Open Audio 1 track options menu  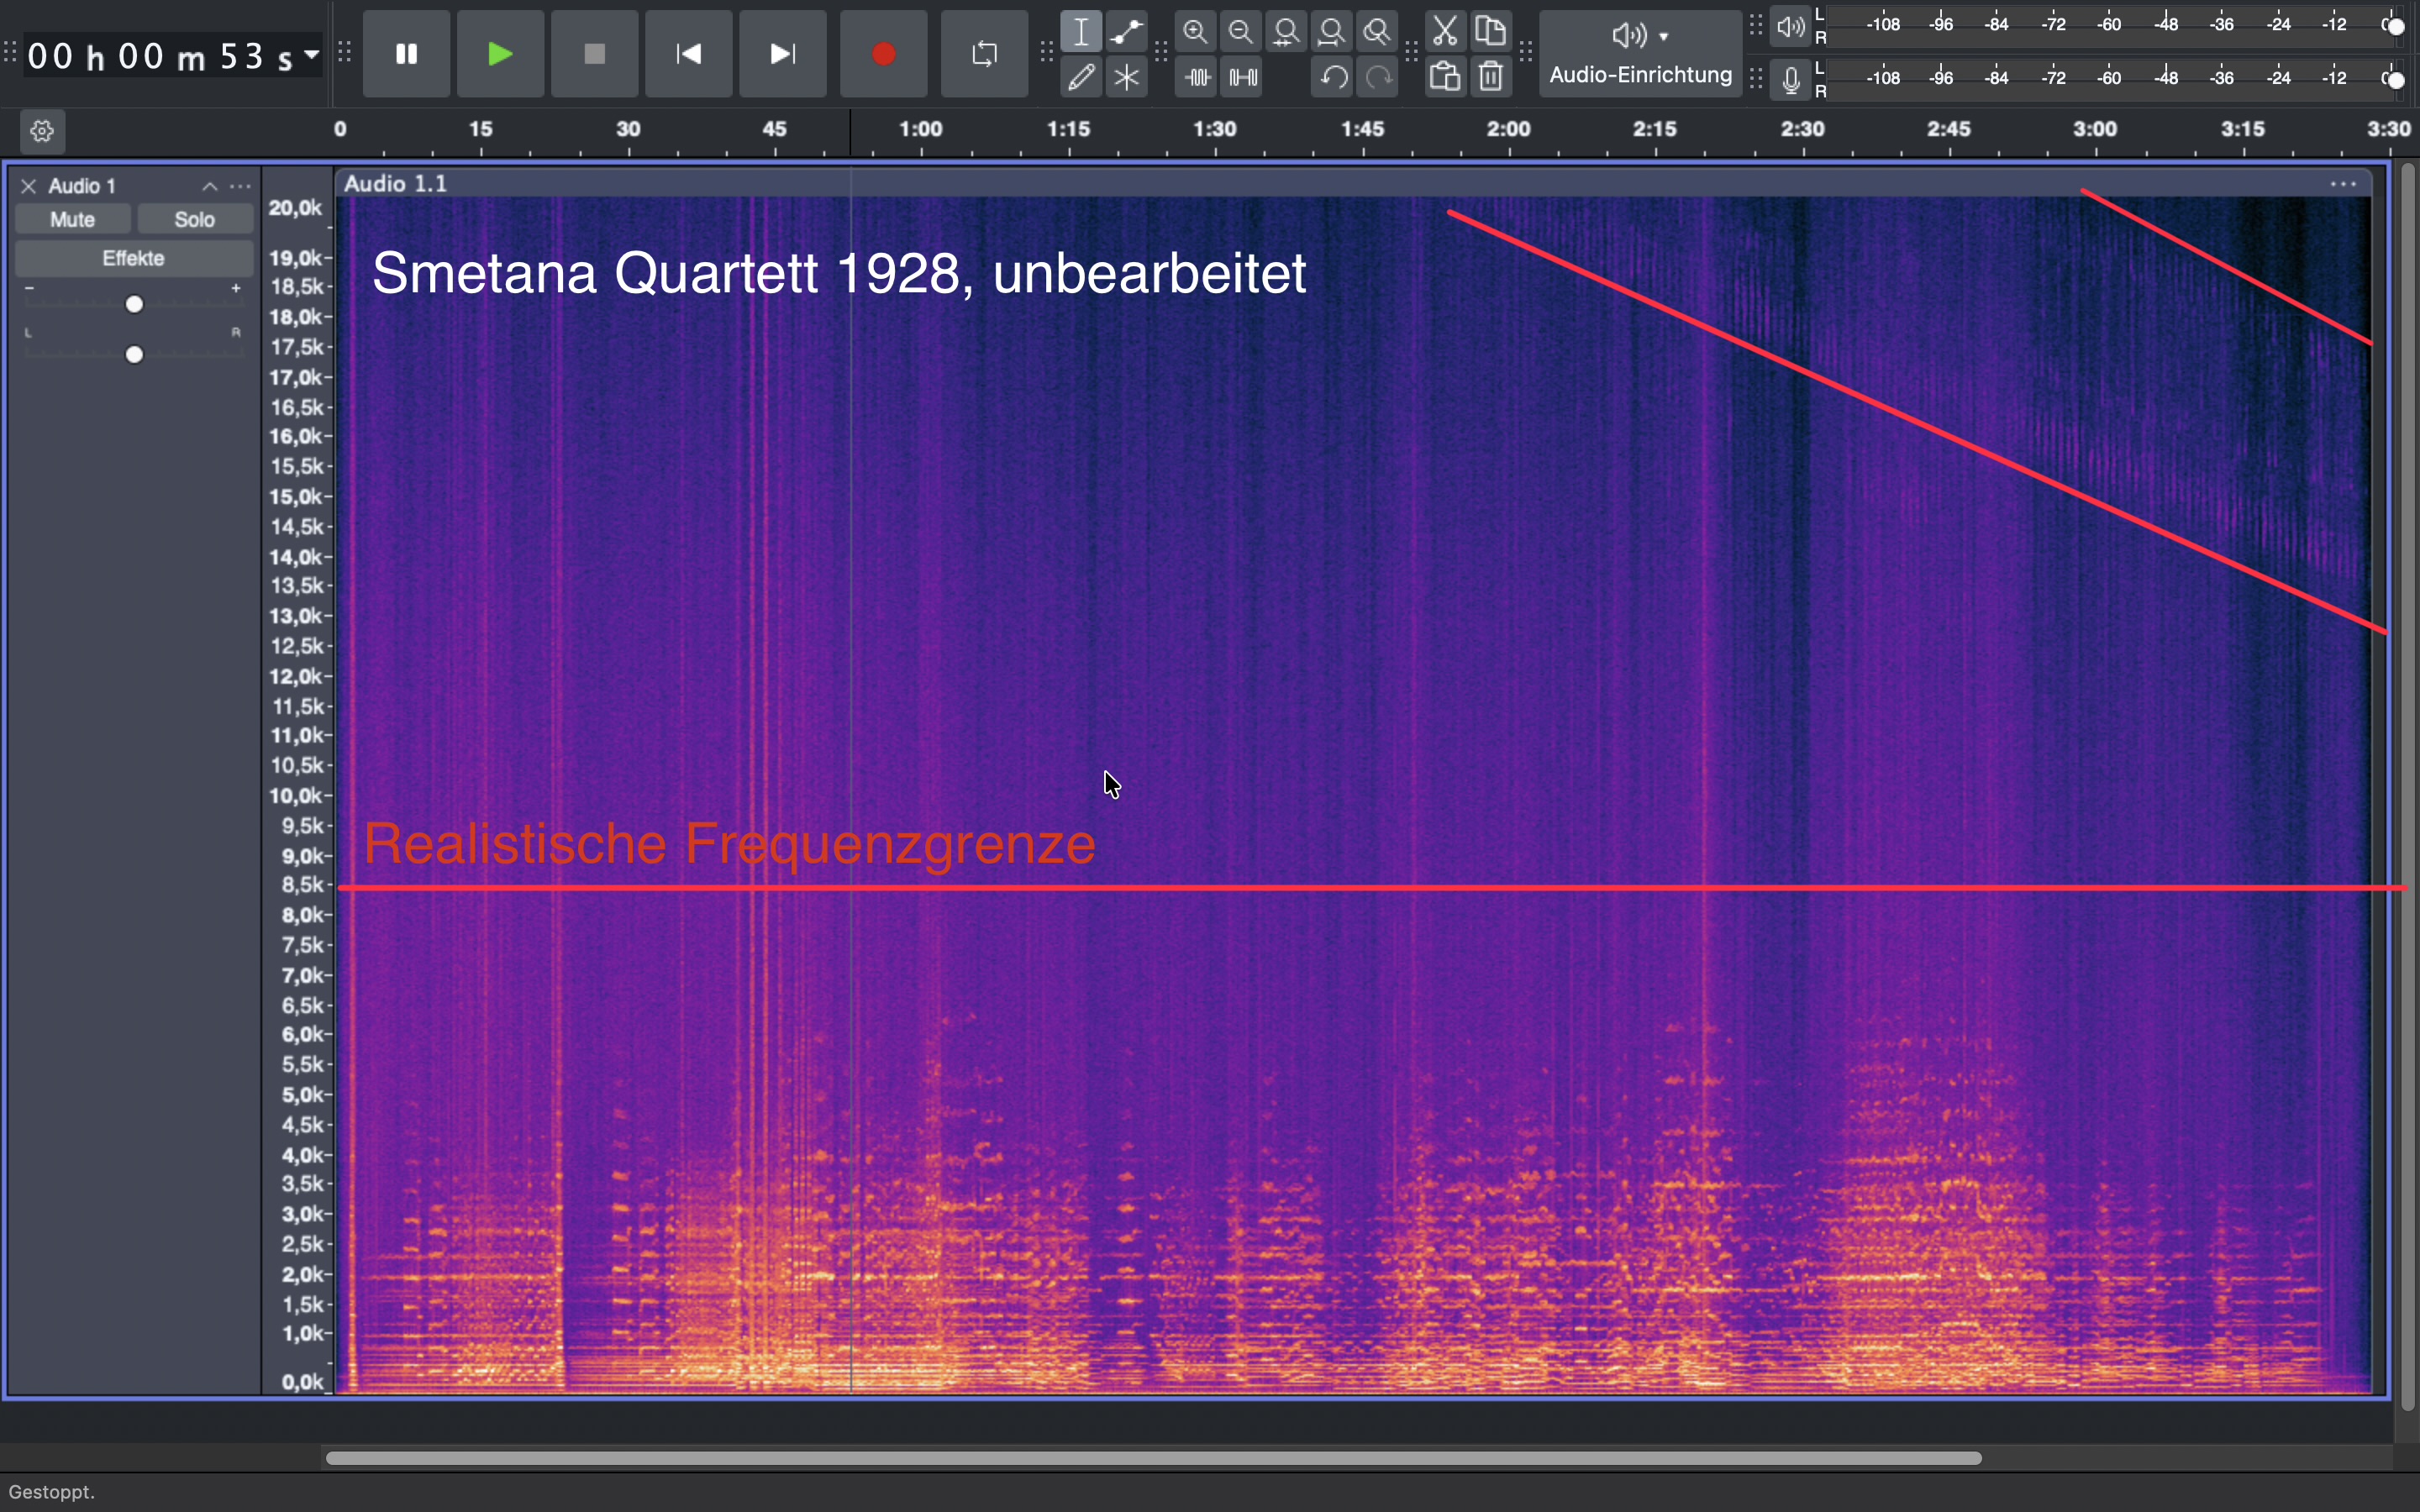pos(242,187)
